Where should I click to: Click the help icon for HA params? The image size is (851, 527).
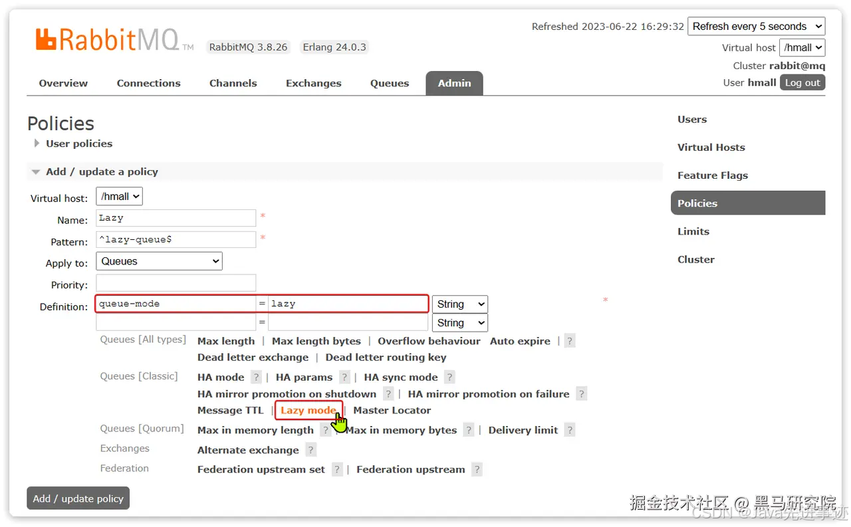click(x=344, y=377)
